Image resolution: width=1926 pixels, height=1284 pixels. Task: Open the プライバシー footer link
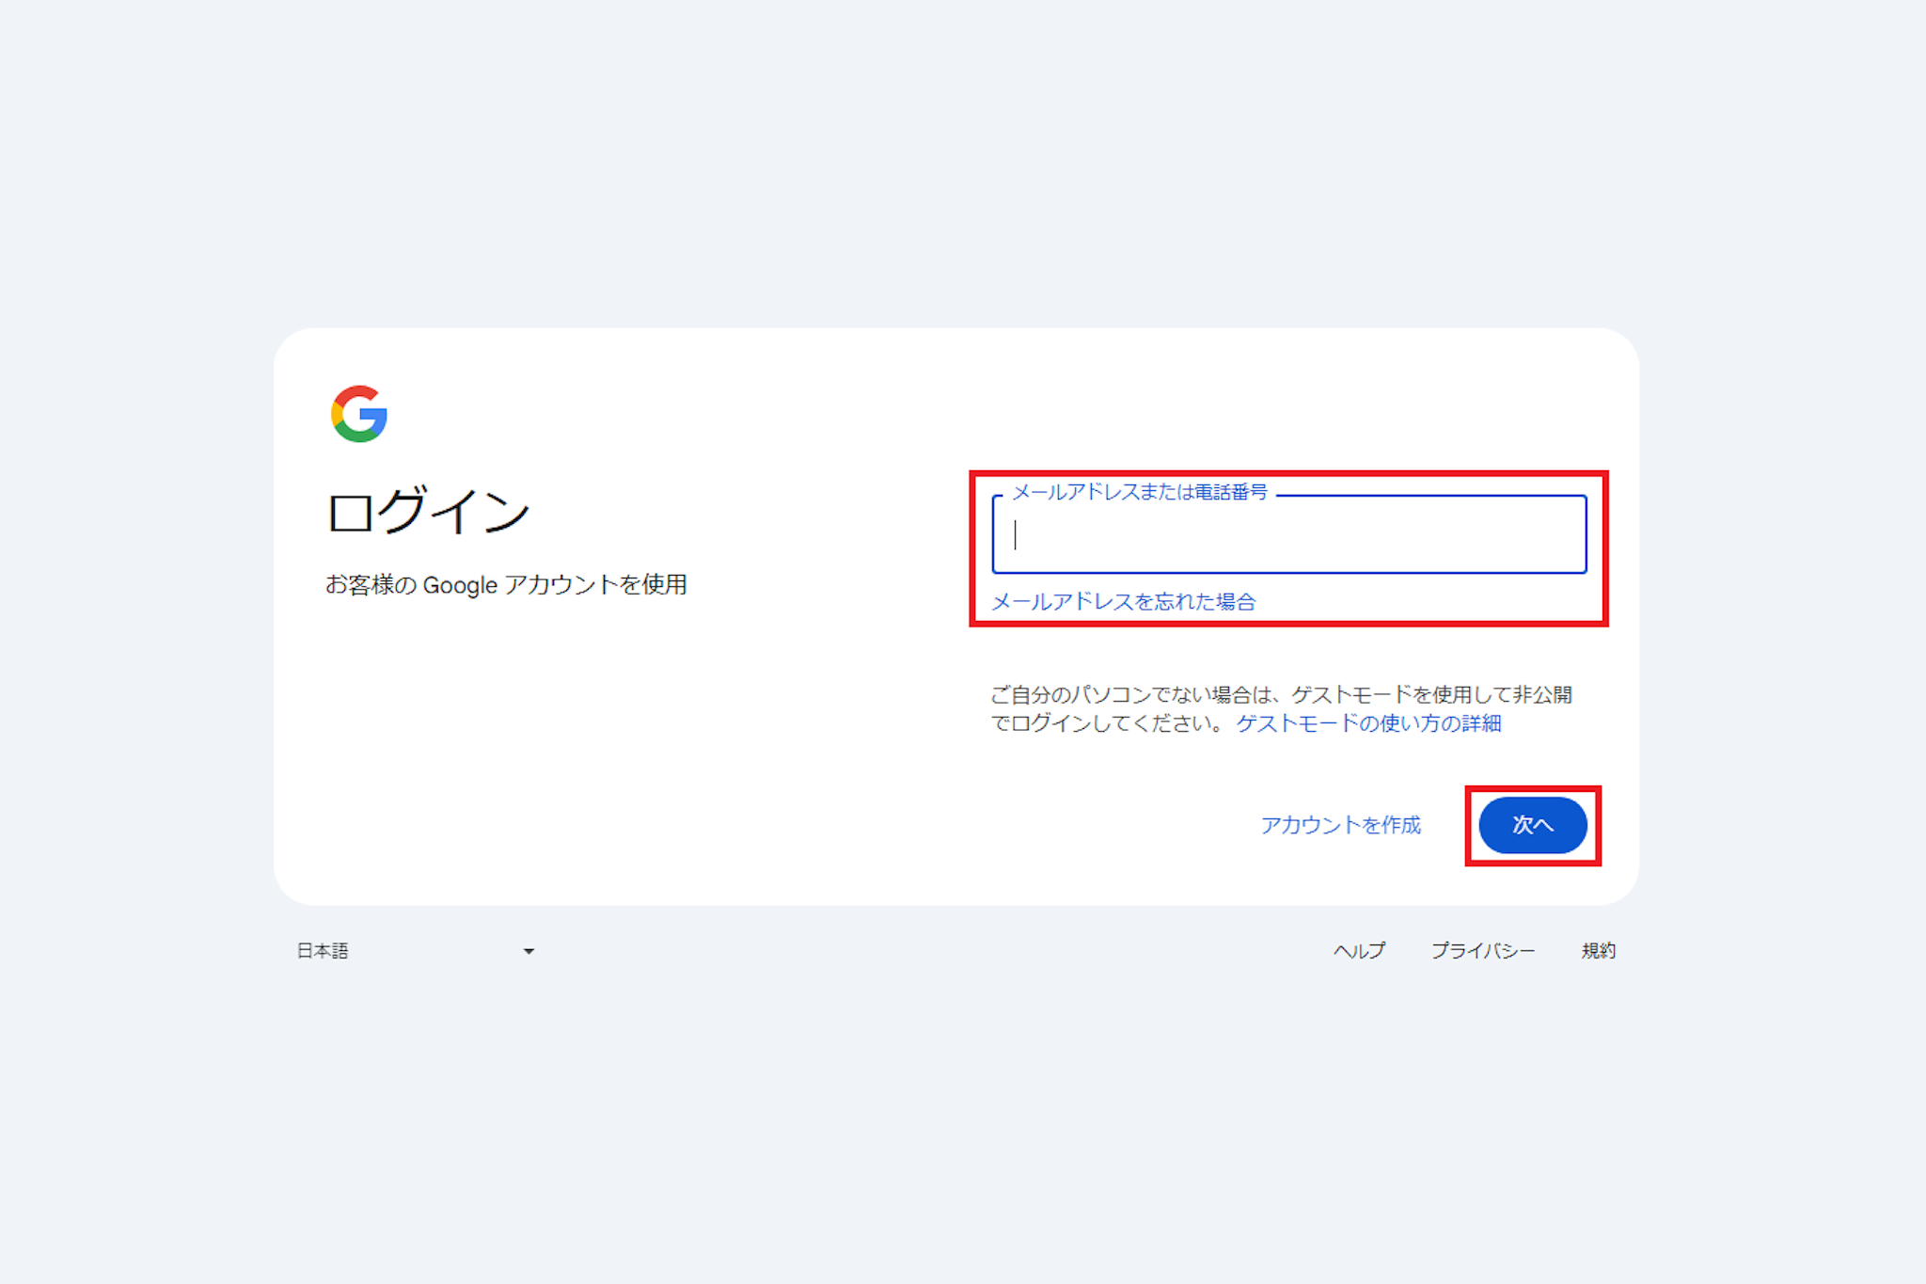[x=1482, y=951]
